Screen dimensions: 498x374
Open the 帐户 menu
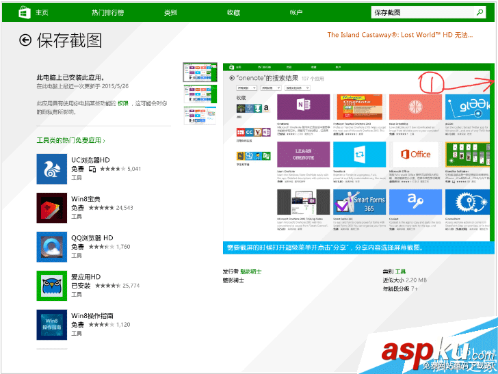296,12
